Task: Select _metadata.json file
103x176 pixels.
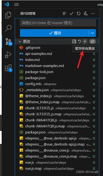Action: pyautogui.click(x=57, y=90)
